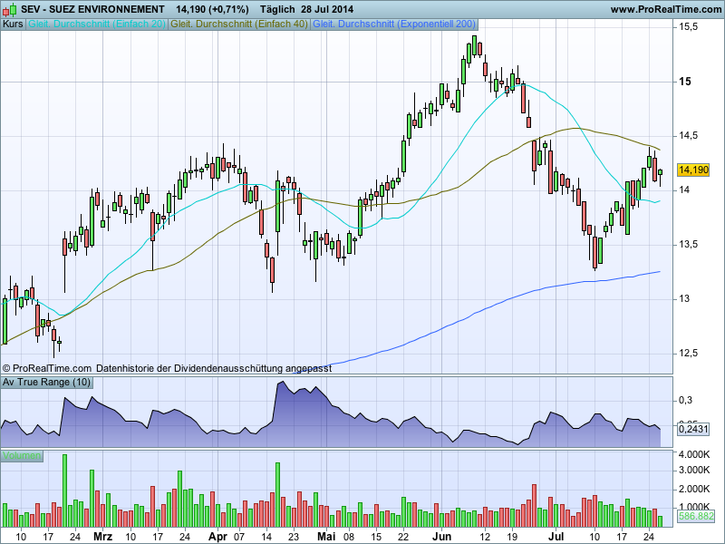Visit the www.ProRealTime.com link
Viewport: 725px width, 544px height.
pos(665,9)
